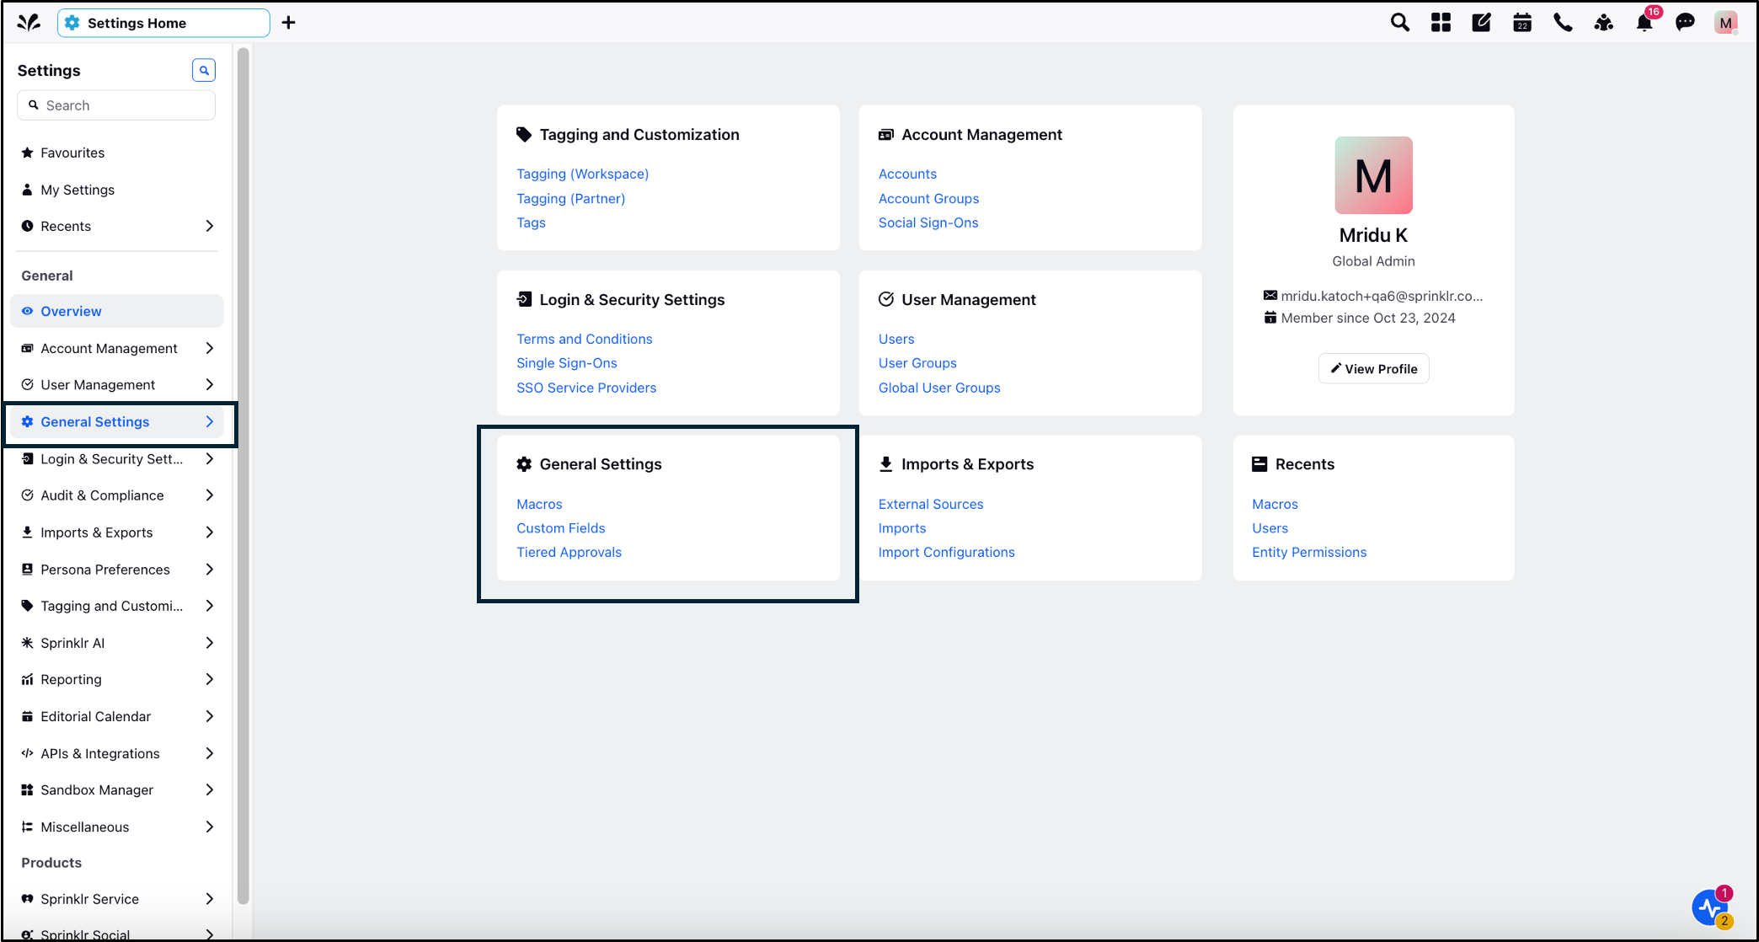This screenshot has height=942, width=1759.
Task: Open the user presence icon in top bar
Action: coord(1604,23)
